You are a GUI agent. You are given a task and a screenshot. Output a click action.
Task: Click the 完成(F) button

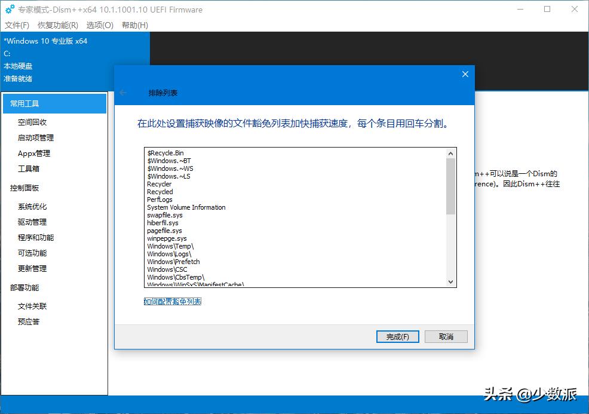point(397,336)
